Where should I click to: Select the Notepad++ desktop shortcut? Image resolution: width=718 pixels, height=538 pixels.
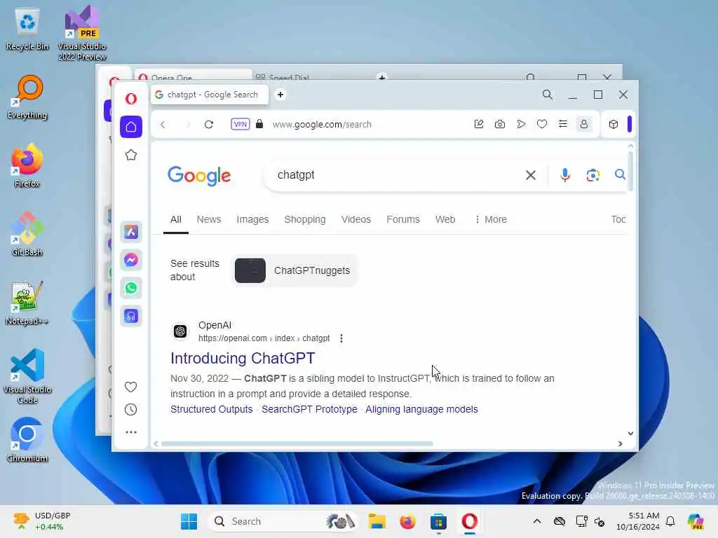click(27, 303)
